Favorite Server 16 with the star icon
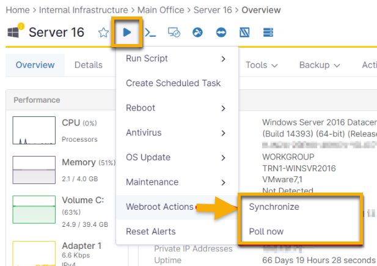The width and height of the screenshot is (377, 266). pyautogui.click(x=103, y=32)
